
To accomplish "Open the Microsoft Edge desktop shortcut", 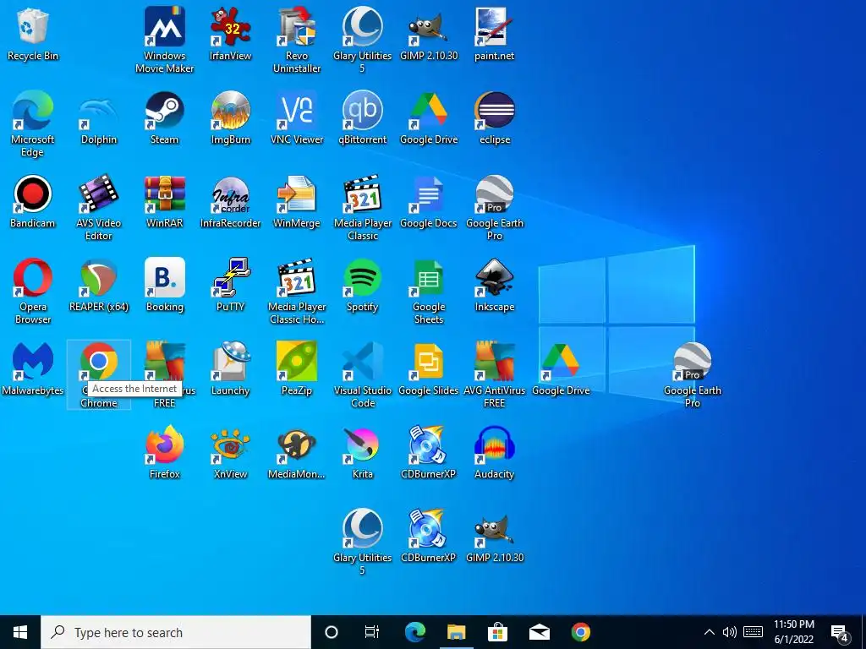I will pos(33,123).
